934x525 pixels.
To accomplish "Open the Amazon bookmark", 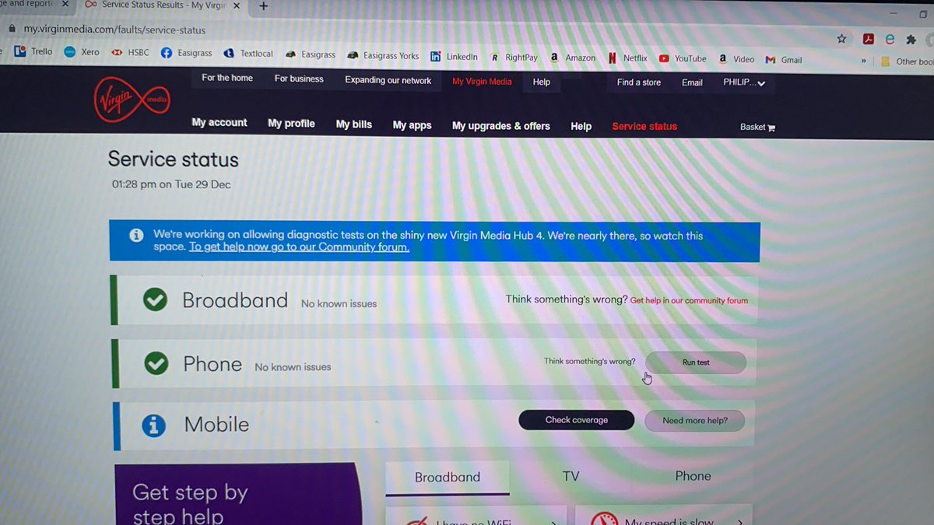I will [x=573, y=58].
